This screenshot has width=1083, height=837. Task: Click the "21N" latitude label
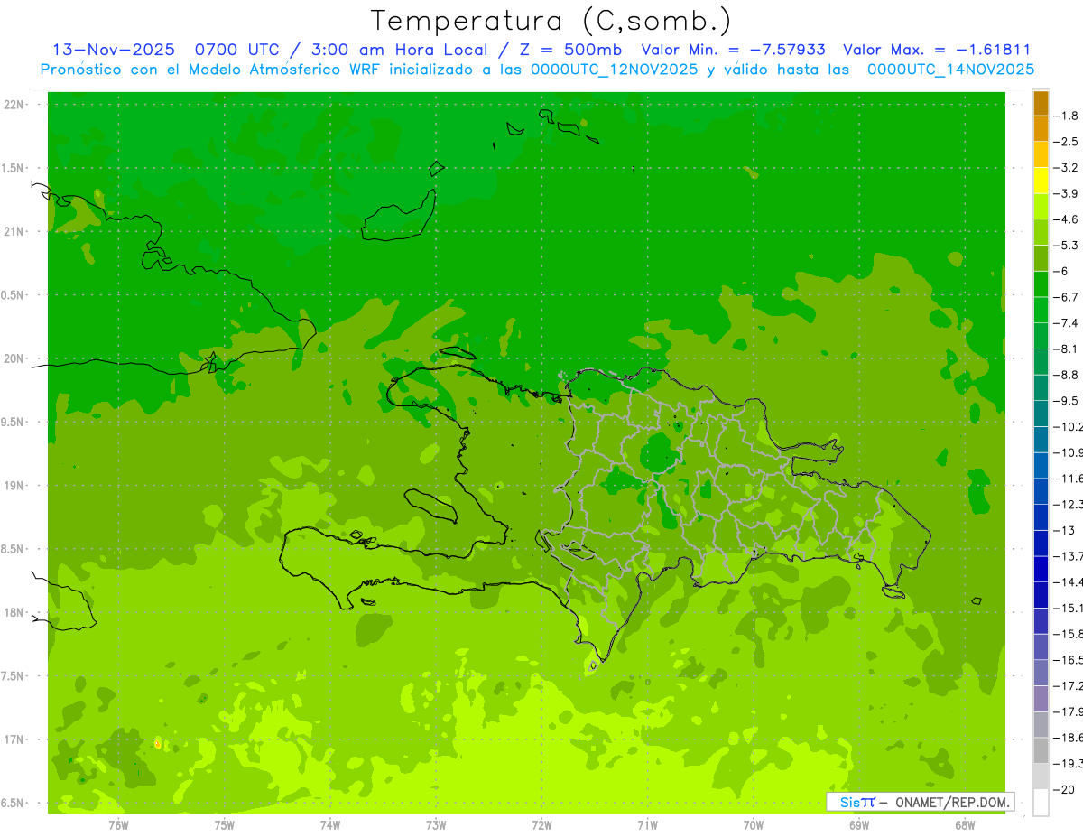[15, 232]
